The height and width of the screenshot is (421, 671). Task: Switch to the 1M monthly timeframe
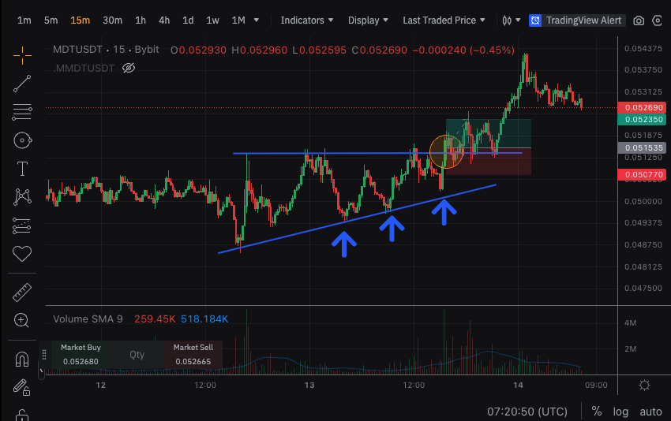238,20
